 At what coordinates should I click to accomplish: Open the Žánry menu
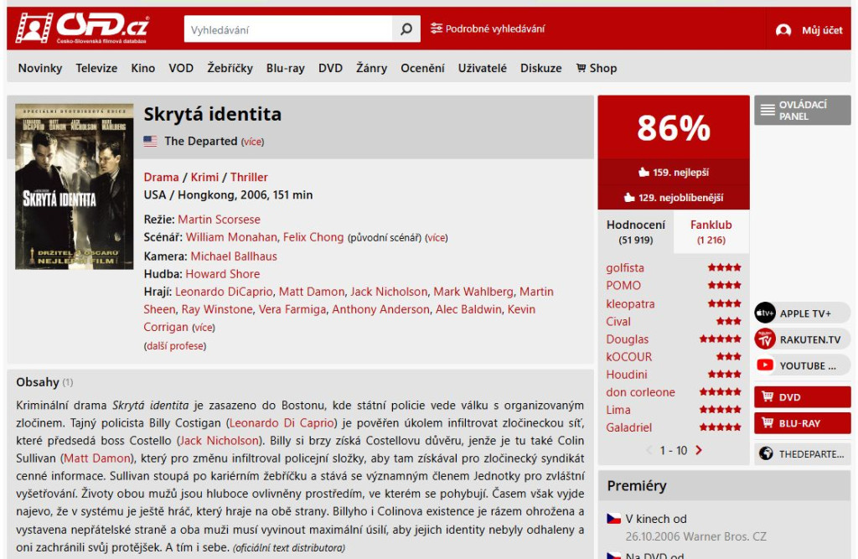point(371,68)
